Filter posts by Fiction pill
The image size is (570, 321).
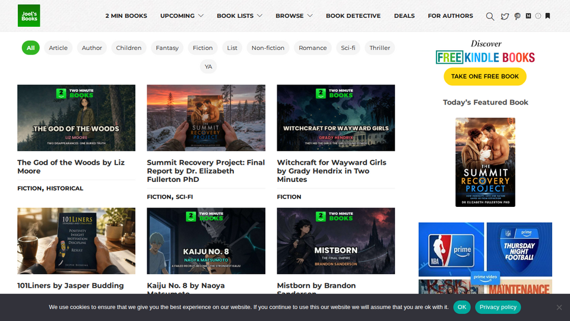202,48
